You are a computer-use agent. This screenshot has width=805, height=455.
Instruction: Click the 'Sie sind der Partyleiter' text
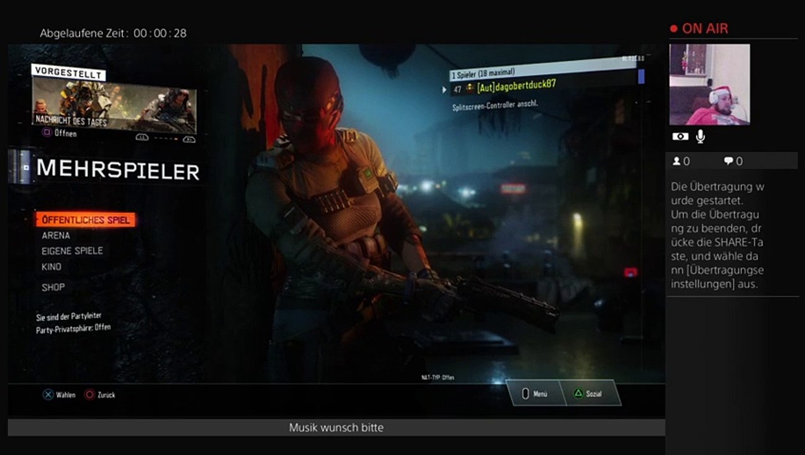coord(68,317)
